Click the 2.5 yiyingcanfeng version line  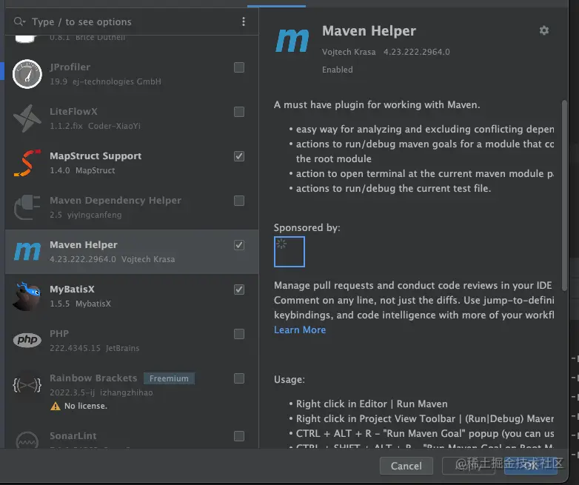[x=86, y=215]
